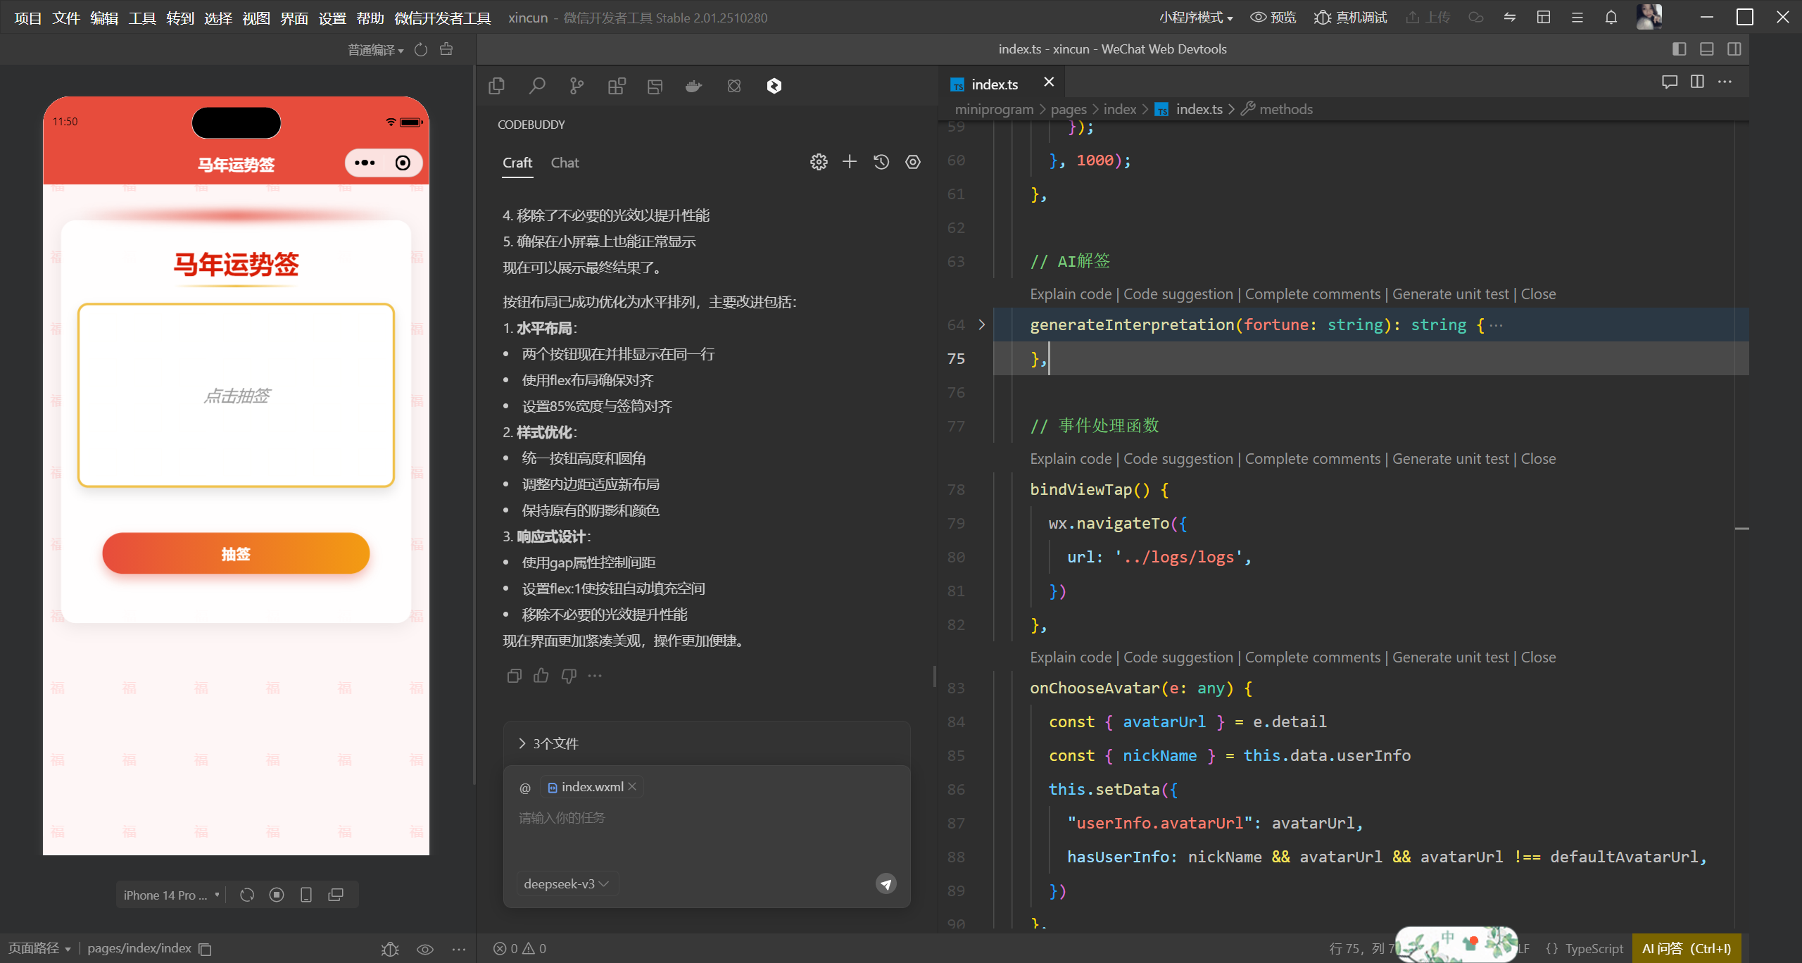Screen dimensions: 1802x963
Task: Open the Docker whale icon
Action: click(694, 86)
